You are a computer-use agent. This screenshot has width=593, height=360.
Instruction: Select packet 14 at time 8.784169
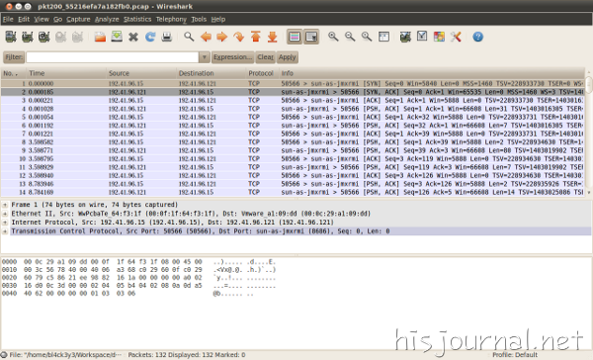point(293,192)
